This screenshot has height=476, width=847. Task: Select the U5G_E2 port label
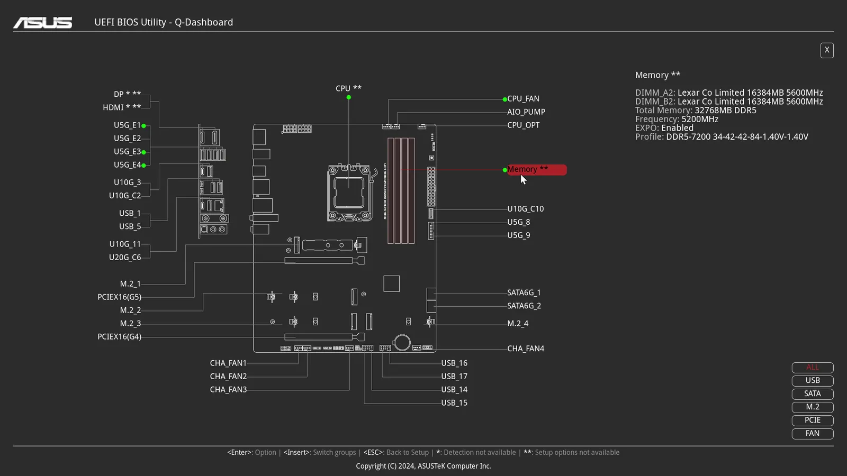coord(128,139)
